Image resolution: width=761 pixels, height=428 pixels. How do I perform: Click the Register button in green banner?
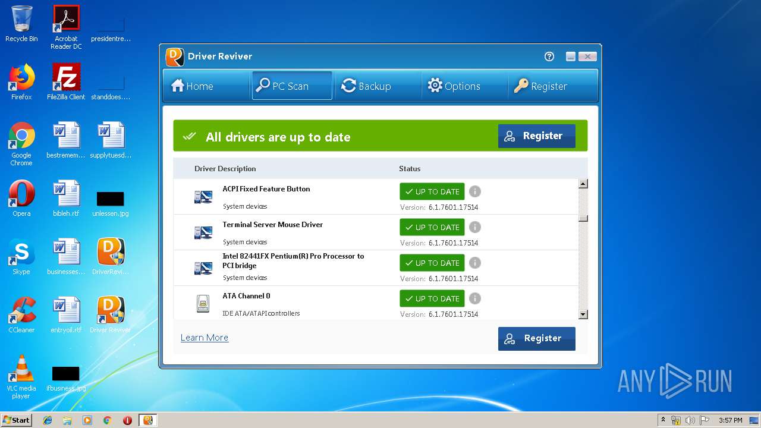click(x=537, y=136)
